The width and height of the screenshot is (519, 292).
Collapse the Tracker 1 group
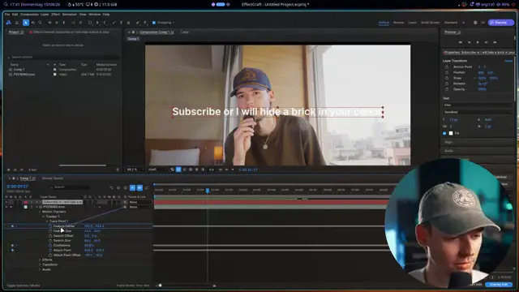pos(43,217)
